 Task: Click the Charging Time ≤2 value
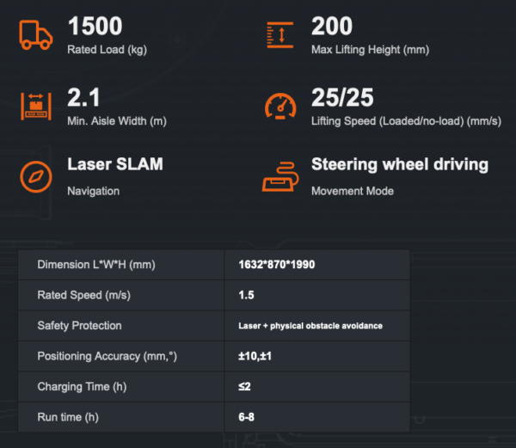(x=244, y=386)
